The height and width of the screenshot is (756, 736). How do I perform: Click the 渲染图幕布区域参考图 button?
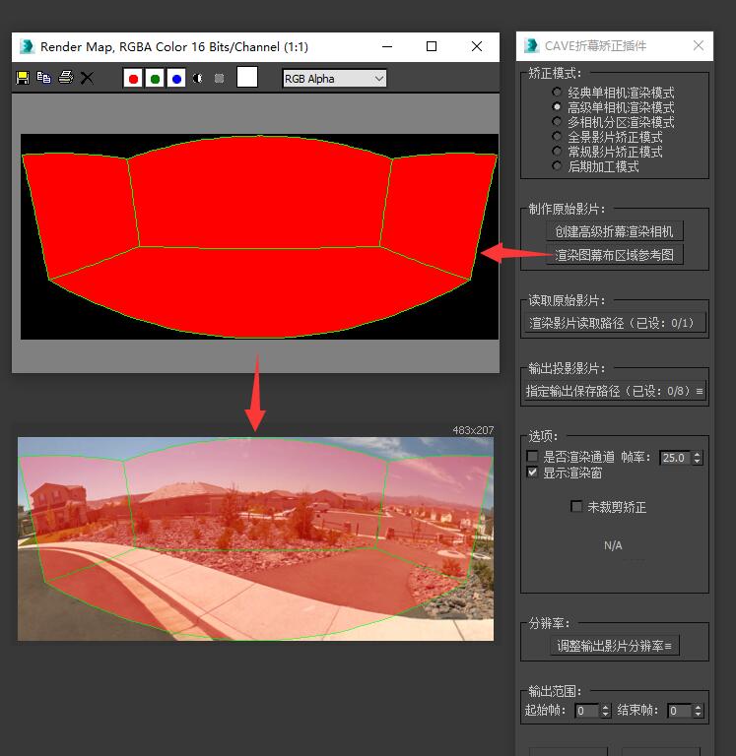tap(614, 255)
